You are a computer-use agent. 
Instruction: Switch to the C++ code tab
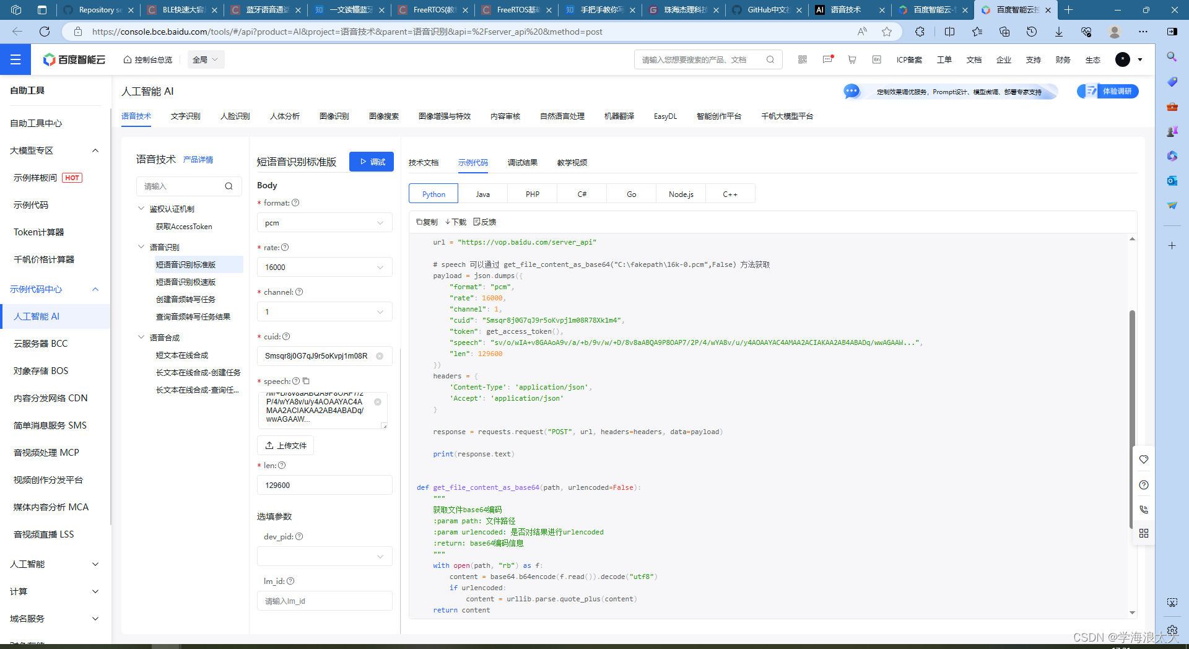click(730, 194)
